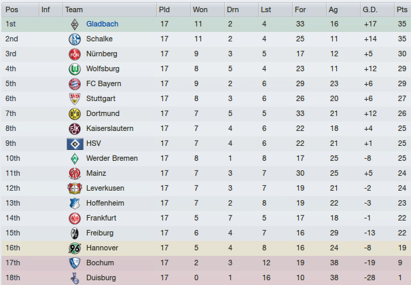The image size is (411, 285).
Task: Open the Stuttgart team name
Action: 101,98
